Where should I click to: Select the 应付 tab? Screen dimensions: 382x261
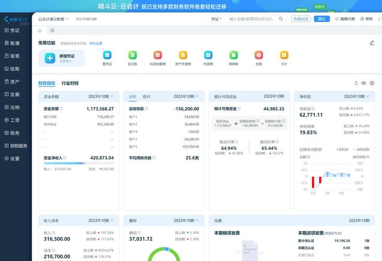click(x=146, y=97)
